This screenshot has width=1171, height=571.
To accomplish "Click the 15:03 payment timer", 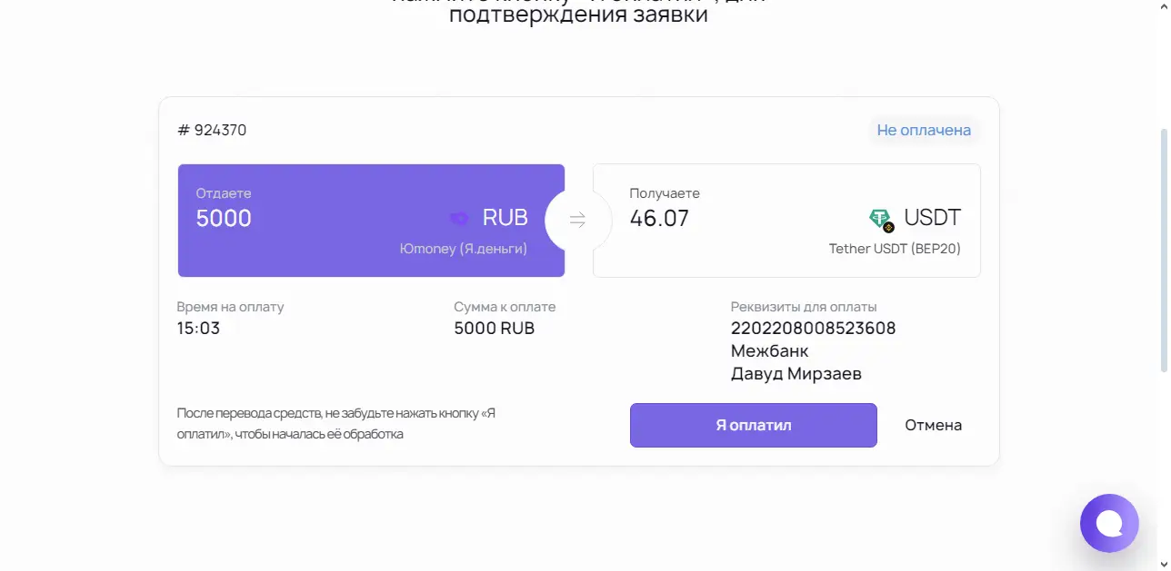I will tap(198, 328).
